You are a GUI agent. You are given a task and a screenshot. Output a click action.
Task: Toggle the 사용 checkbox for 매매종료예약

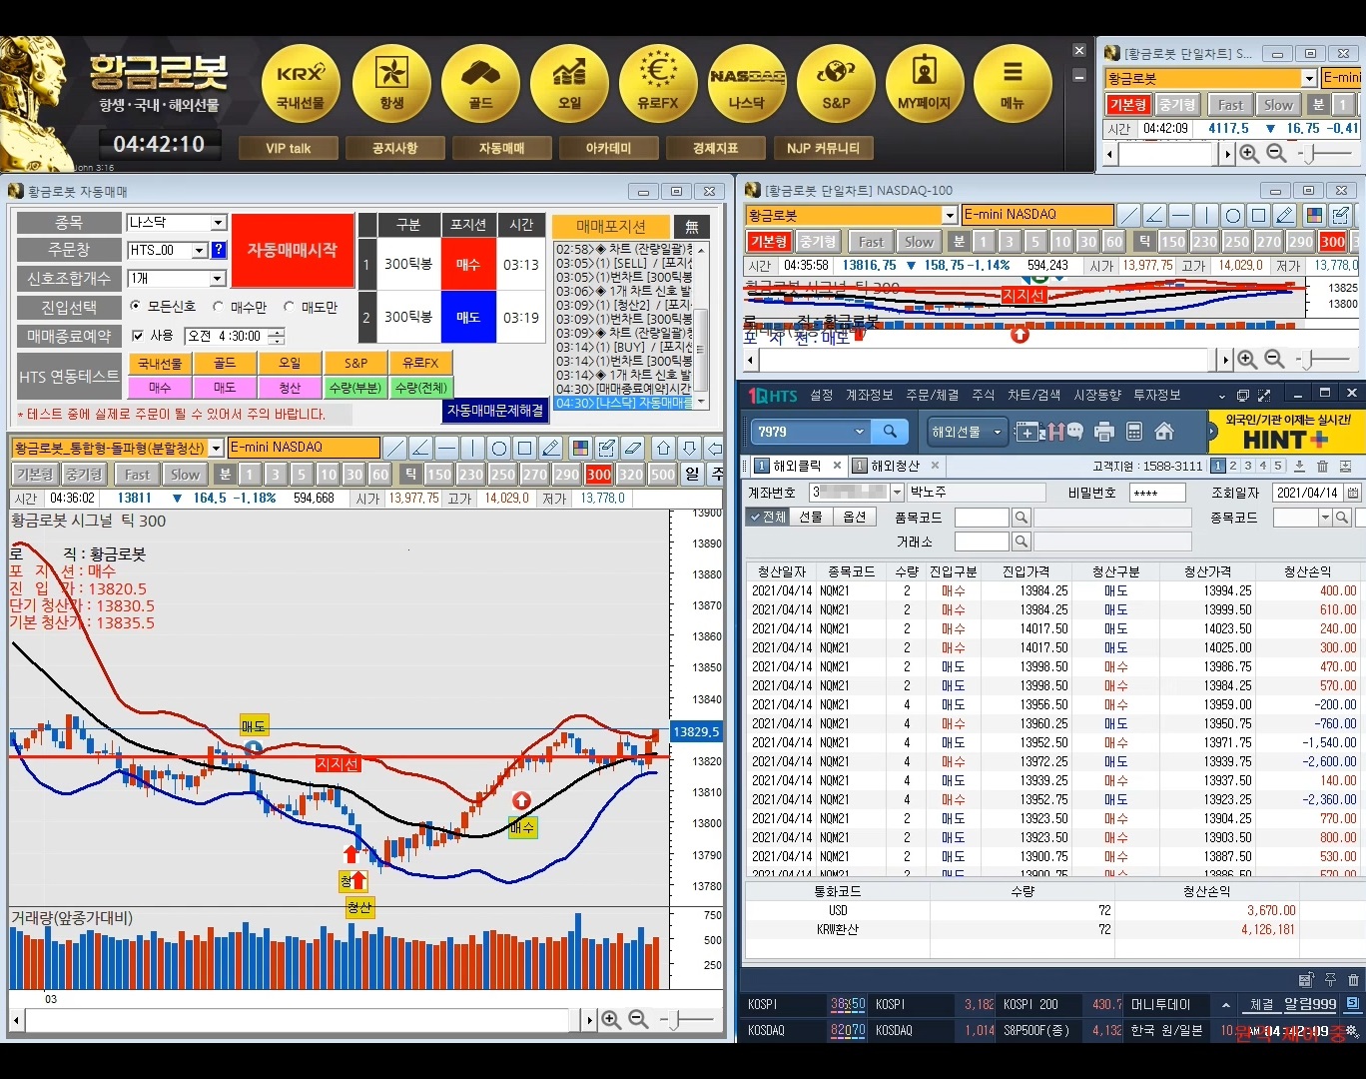point(138,336)
